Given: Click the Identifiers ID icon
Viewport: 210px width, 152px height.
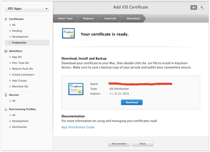Looking at the screenshot, I should 6,51.
